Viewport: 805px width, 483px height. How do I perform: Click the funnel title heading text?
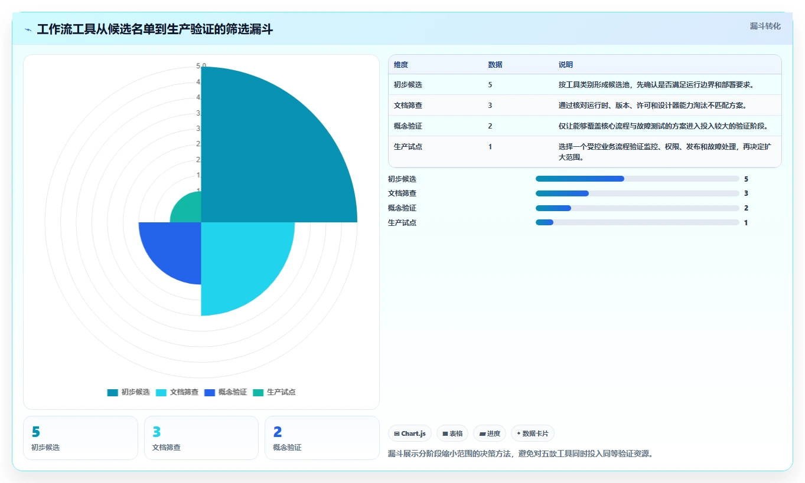pyautogui.click(x=155, y=29)
